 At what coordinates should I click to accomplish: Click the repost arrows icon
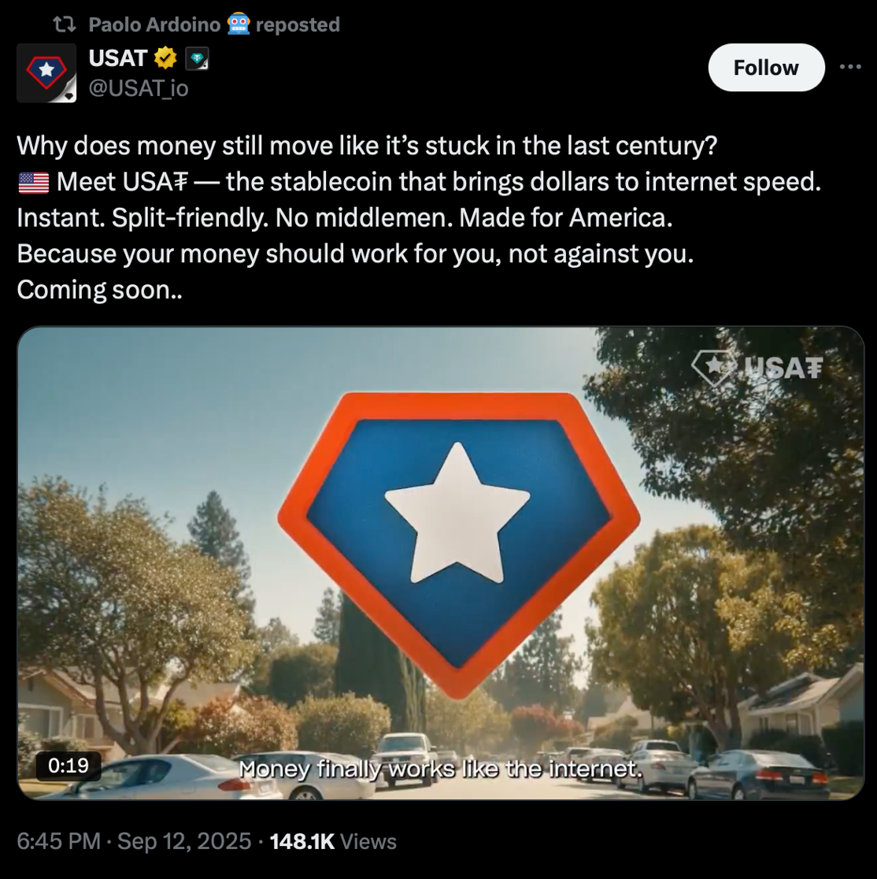(64, 24)
